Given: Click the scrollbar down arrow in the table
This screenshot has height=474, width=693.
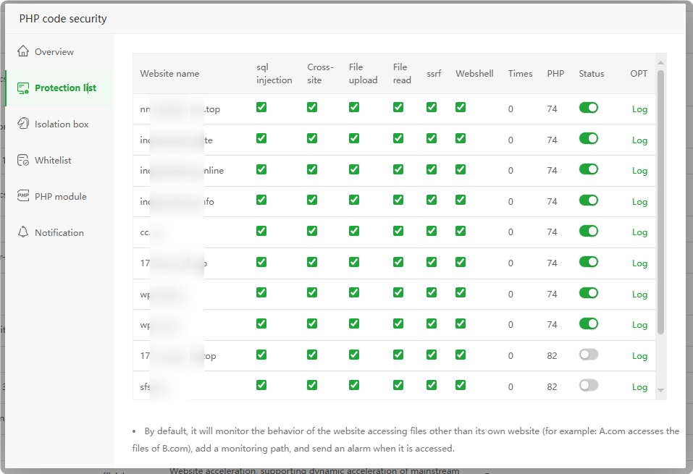Looking at the screenshot, I should point(660,391).
